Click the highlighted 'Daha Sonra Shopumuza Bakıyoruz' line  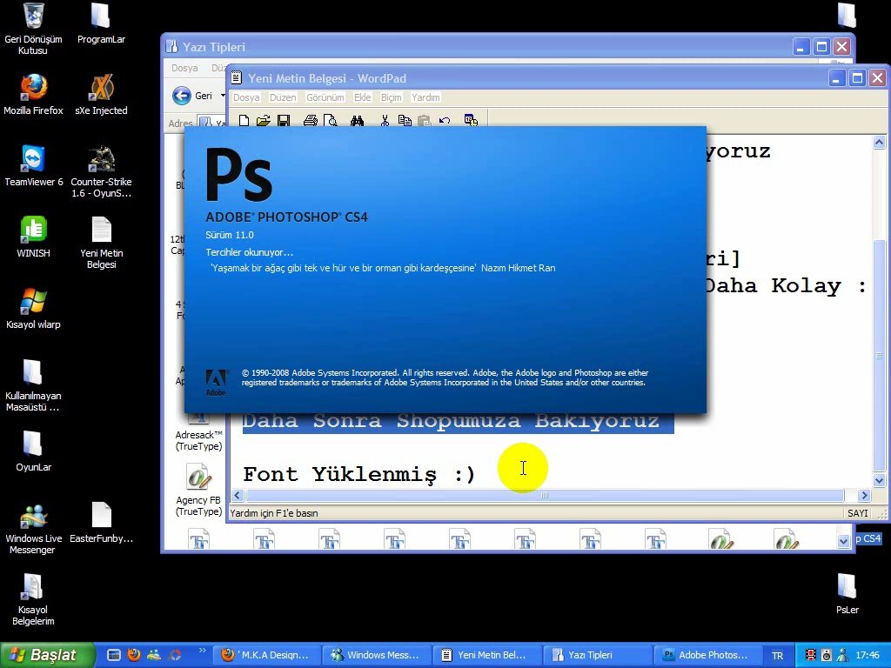(x=458, y=423)
